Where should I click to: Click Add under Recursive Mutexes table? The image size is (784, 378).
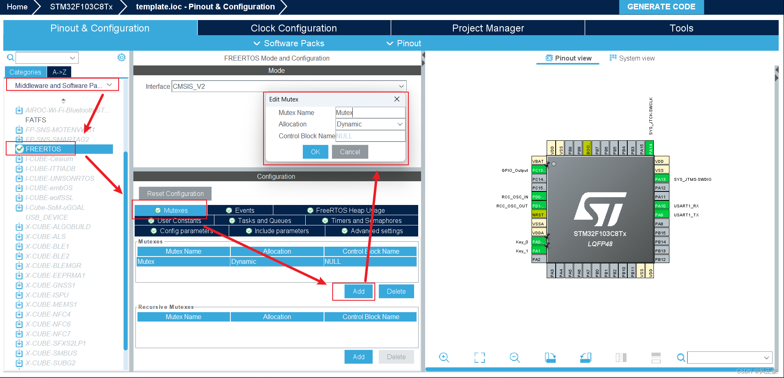pyautogui.click(x=358, y=357)
